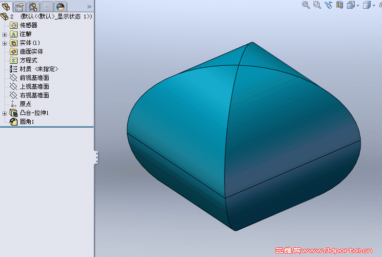Image resolution: width=382 pixels, height=257 pixels.
Task: Expand the 实体(1) solid bodies node
Action: (x=4, y=43)
